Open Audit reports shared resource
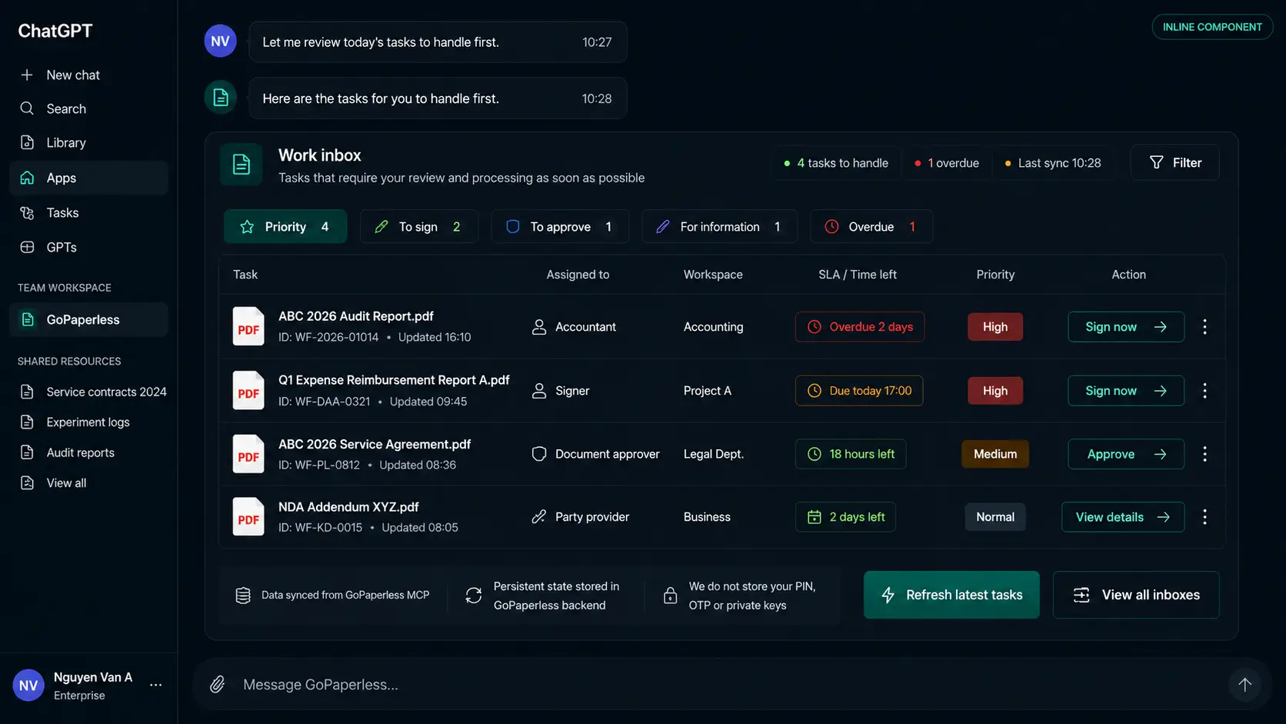 click(67, 452)
